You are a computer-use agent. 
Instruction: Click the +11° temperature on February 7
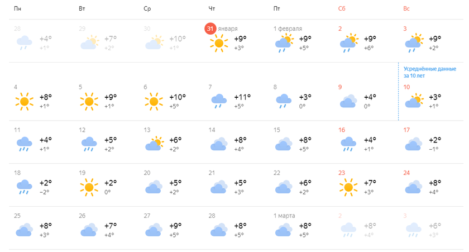tap(242, 97)
